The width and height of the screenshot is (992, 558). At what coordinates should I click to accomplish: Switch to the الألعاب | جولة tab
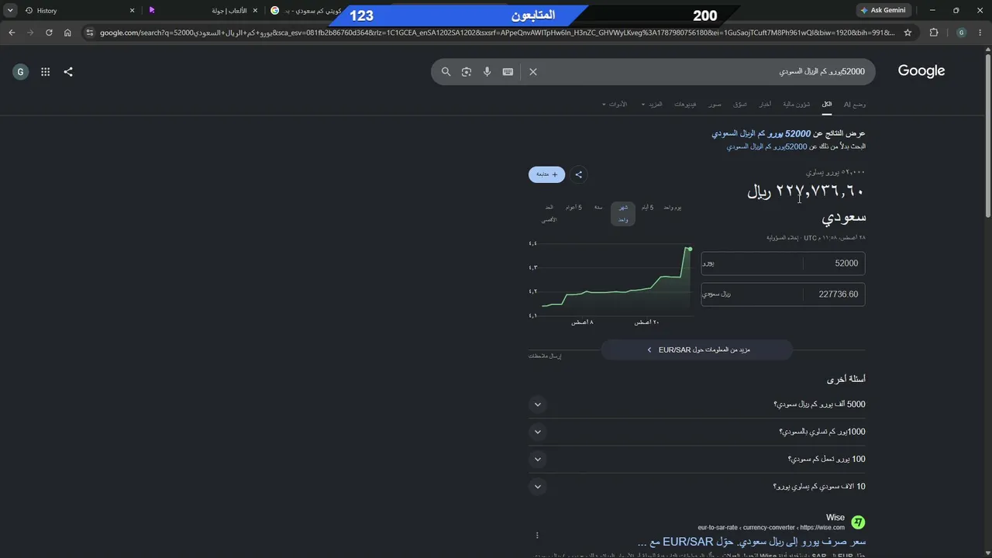[x=201, y=10]
